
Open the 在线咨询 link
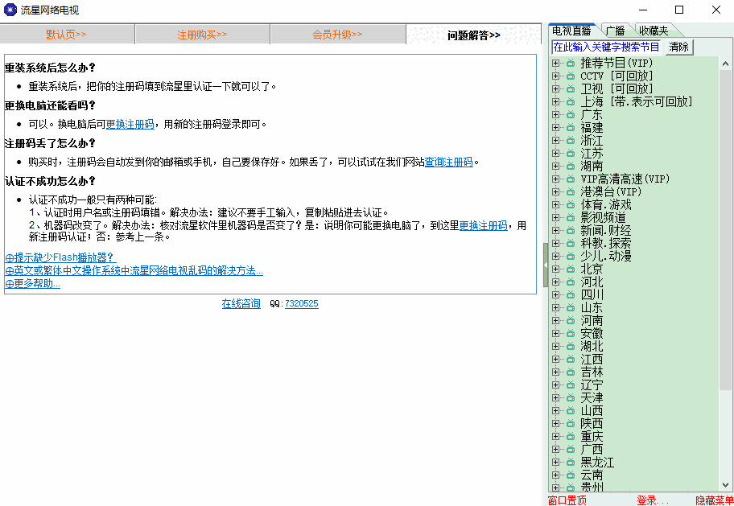pos(241,304)
